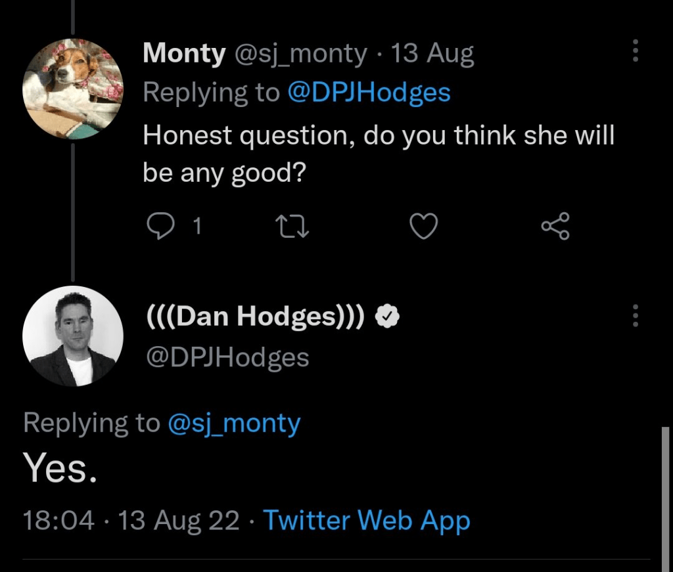
Task: Click the scrollbar on the right edge
Action: point(664,493)
